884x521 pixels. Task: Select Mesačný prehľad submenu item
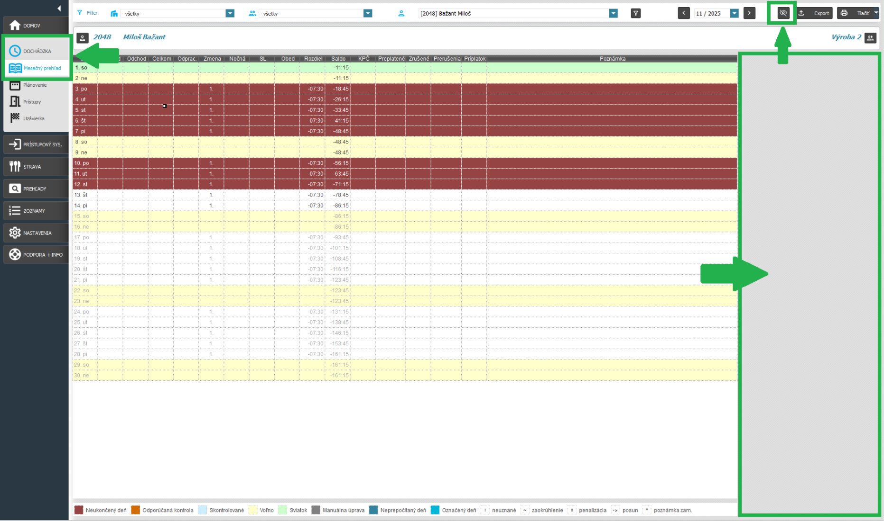point(42,68)
